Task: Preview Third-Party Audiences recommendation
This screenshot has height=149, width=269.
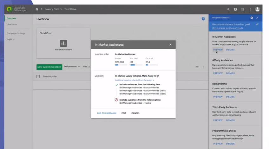Action: [218, 120]
